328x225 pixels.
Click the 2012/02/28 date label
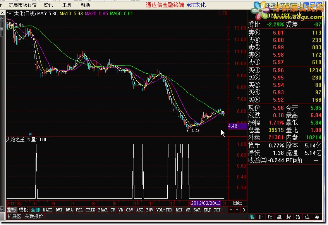tap(206, 203)
